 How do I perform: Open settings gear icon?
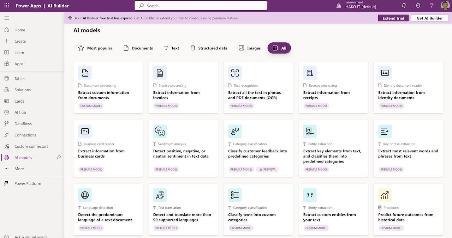(x=418, y=6)
